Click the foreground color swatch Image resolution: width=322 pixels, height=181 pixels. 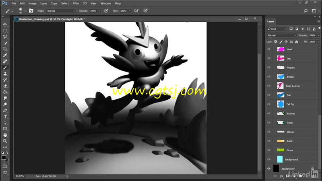coord(4,157)
